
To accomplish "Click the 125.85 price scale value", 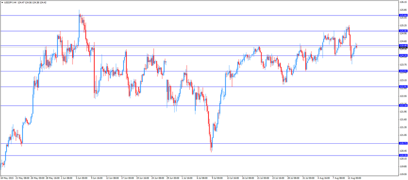I will 404,10.
